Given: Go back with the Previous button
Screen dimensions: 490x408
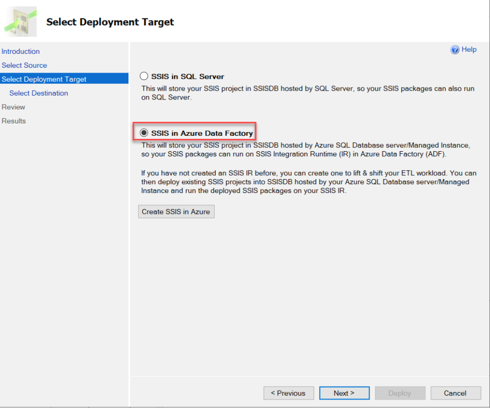Looking at the screenshot, I should 288,393.
